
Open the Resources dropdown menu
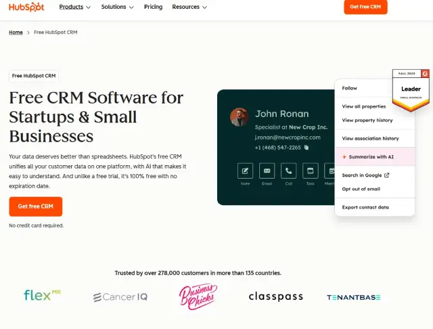point(189,7)
